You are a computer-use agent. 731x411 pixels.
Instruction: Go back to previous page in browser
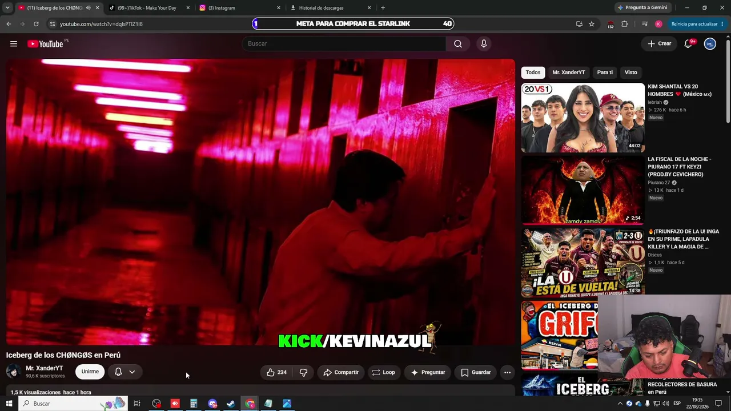[9, 24]
